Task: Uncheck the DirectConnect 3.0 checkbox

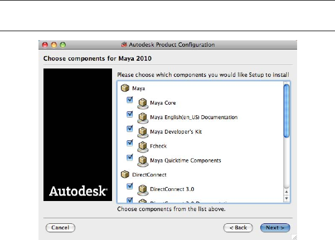Action: point(130,186)
